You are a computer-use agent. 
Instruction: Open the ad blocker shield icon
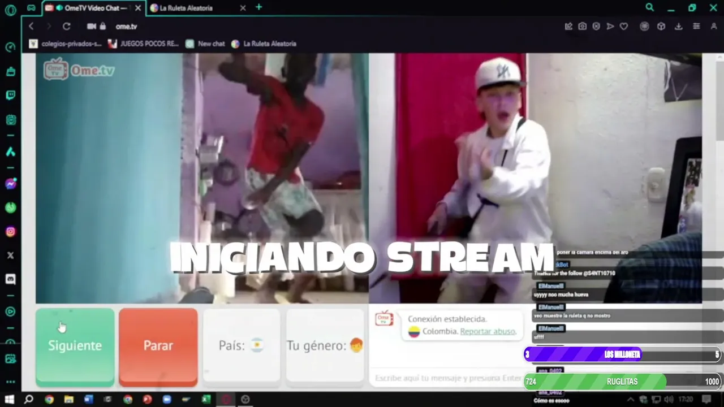[x=596, y=27]
